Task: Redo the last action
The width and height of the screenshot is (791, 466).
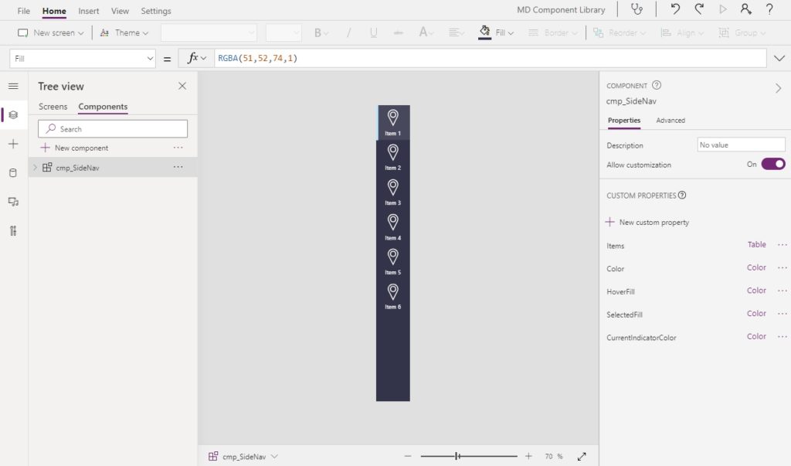Action: 699,9
